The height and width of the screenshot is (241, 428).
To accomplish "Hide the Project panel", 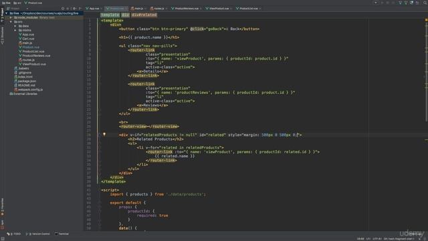I will click(x=80, y=9).
